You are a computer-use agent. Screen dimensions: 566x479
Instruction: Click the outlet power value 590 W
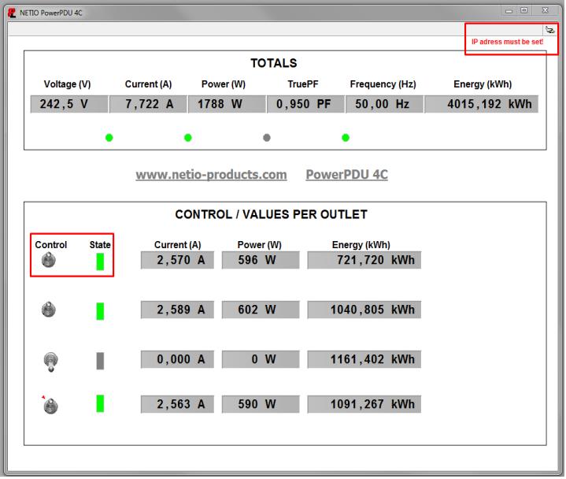261,405
